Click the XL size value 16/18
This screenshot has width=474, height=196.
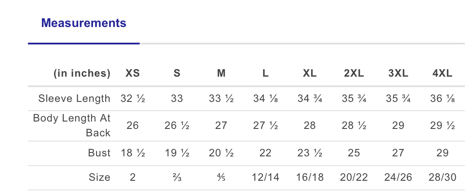coord(310,177)
